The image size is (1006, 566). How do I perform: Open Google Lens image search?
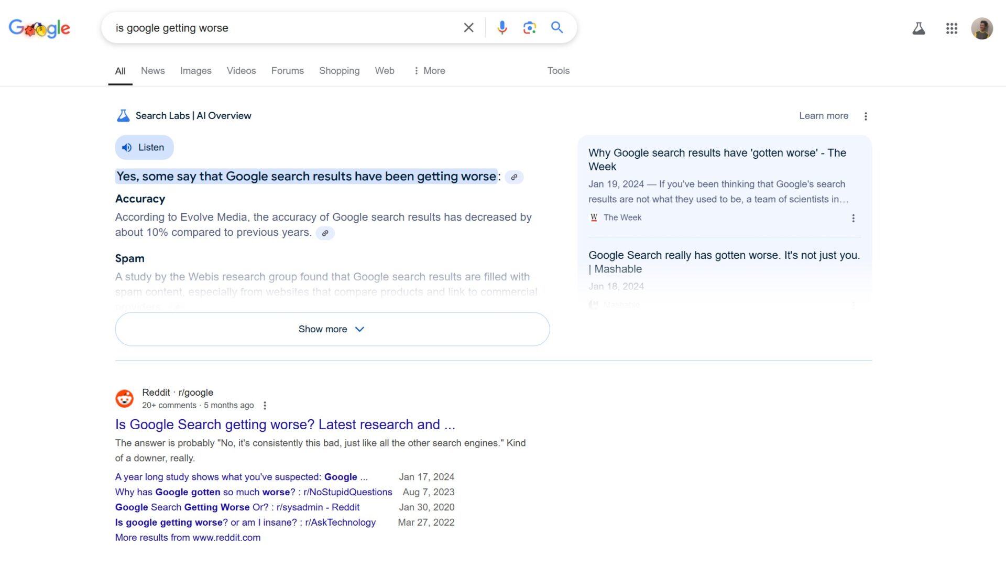point(529,27)
